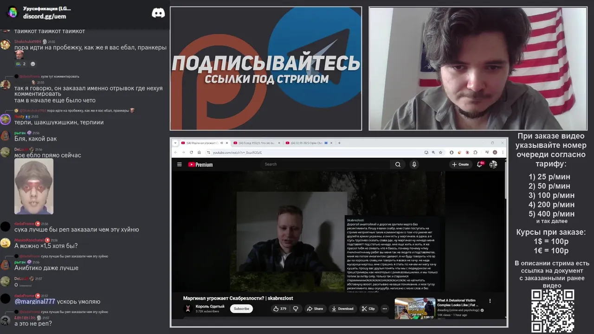The image size is (594, 334).
Task: Open the browser profile avatar icon
Action: (x=495, y=152)
